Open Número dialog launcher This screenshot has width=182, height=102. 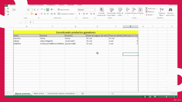95,18
